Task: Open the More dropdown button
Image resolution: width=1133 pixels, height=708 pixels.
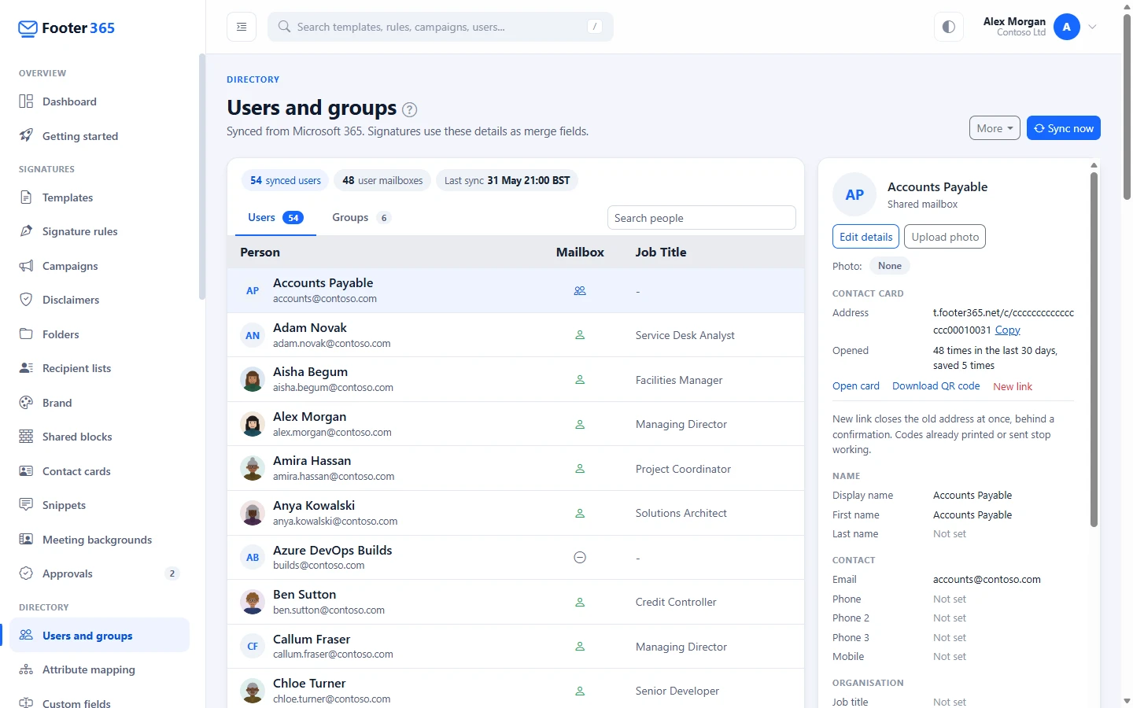Action: point(995,128)
